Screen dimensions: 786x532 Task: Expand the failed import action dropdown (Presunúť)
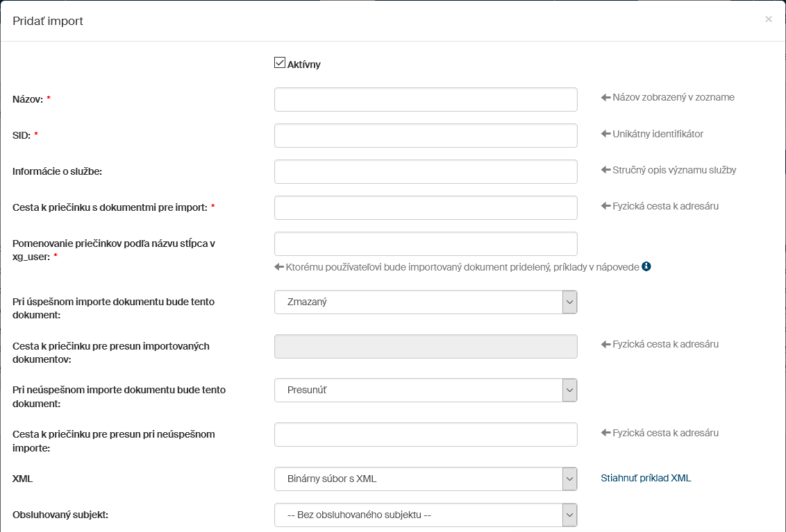(426, 390)
